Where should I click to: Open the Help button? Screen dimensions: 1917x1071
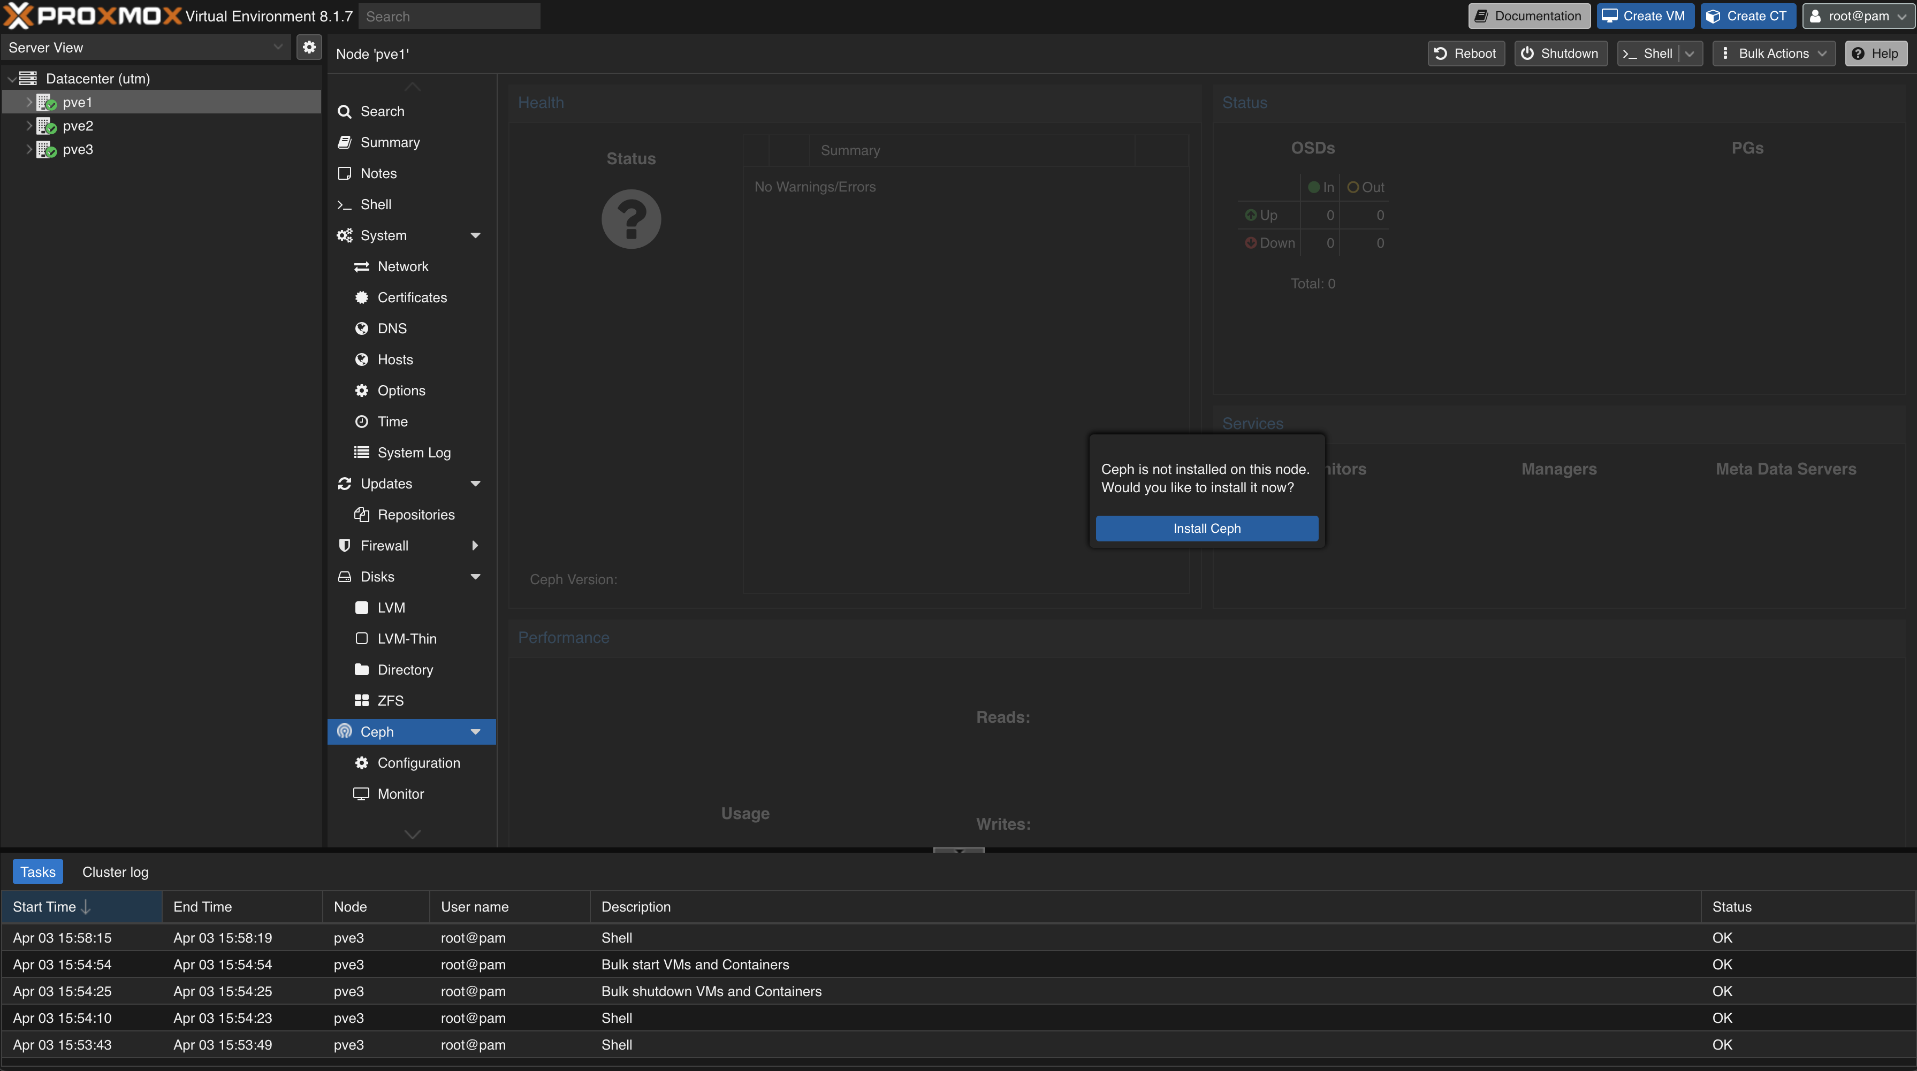tap(1875, 53)
